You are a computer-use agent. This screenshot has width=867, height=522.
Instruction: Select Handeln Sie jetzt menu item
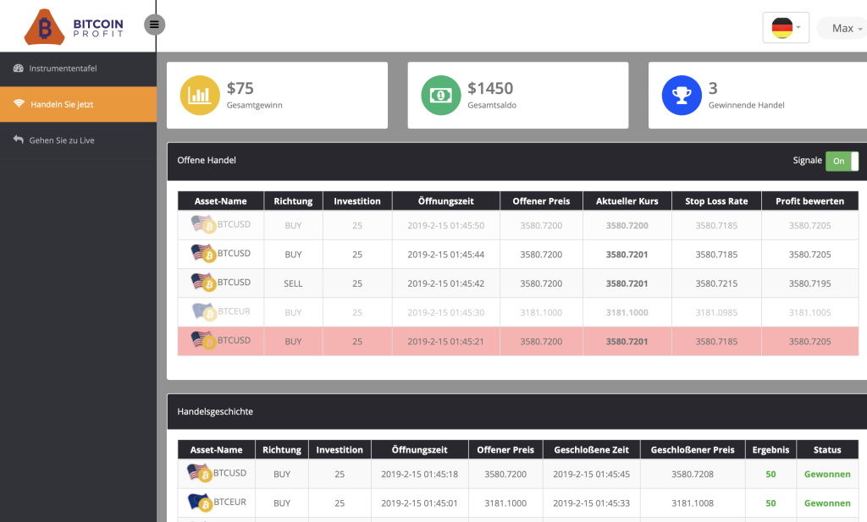point(62,105)
